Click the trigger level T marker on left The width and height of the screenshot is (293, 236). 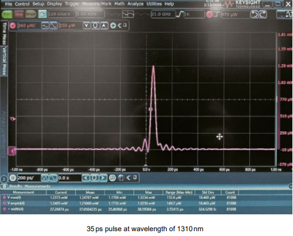click(x=13, y=119)
